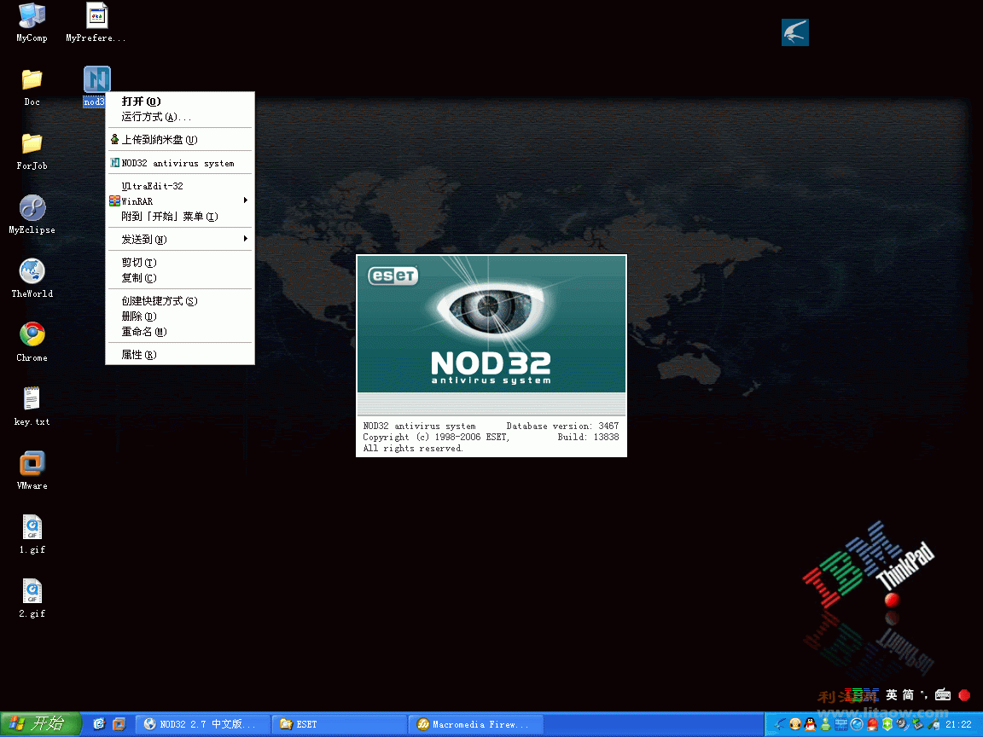Toggle the punctuation mode indicator in language bar
The image size is (983, 737).
pos(924,694)
